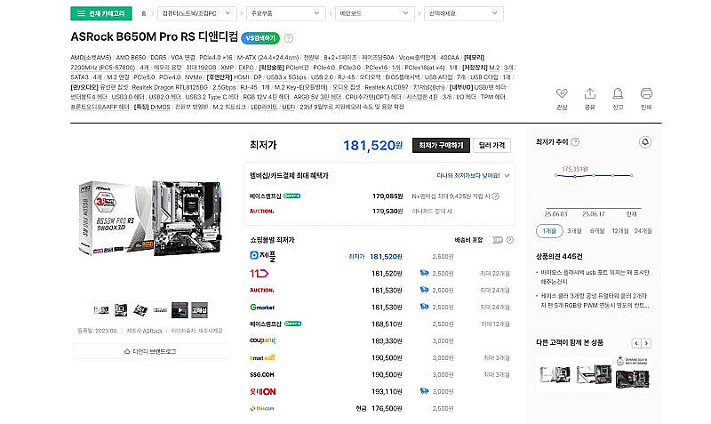Click 딜러 가격 button
Viewport: 711px width, 424px height.
pos(491,145)
